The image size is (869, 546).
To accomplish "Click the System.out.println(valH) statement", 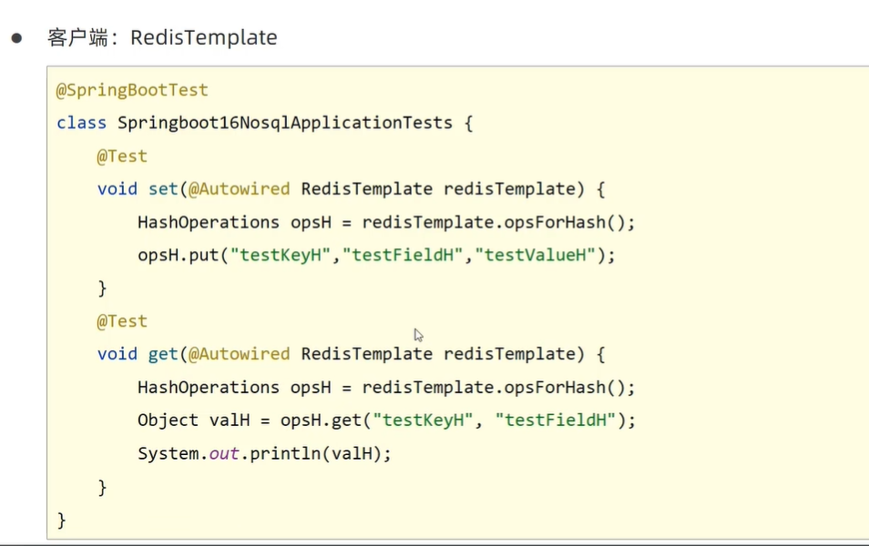I will click(x=264, y=452).
